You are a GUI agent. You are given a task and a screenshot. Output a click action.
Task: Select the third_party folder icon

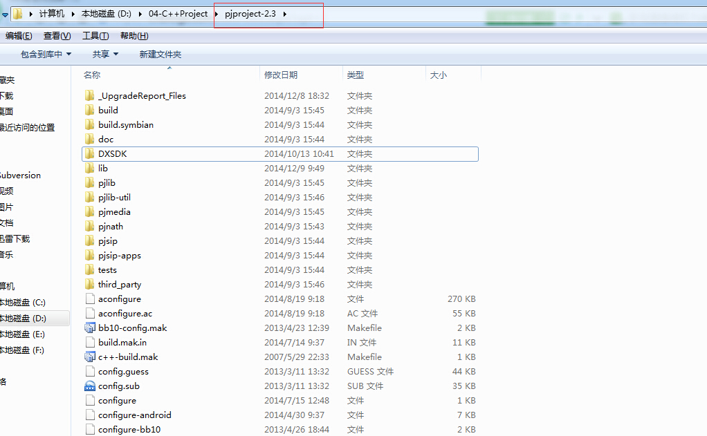click(90, 284)
